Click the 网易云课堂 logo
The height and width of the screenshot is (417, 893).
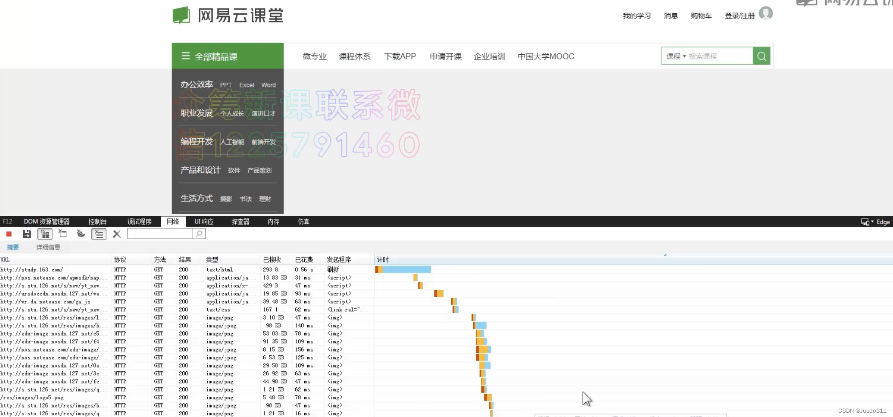[228, 16]
